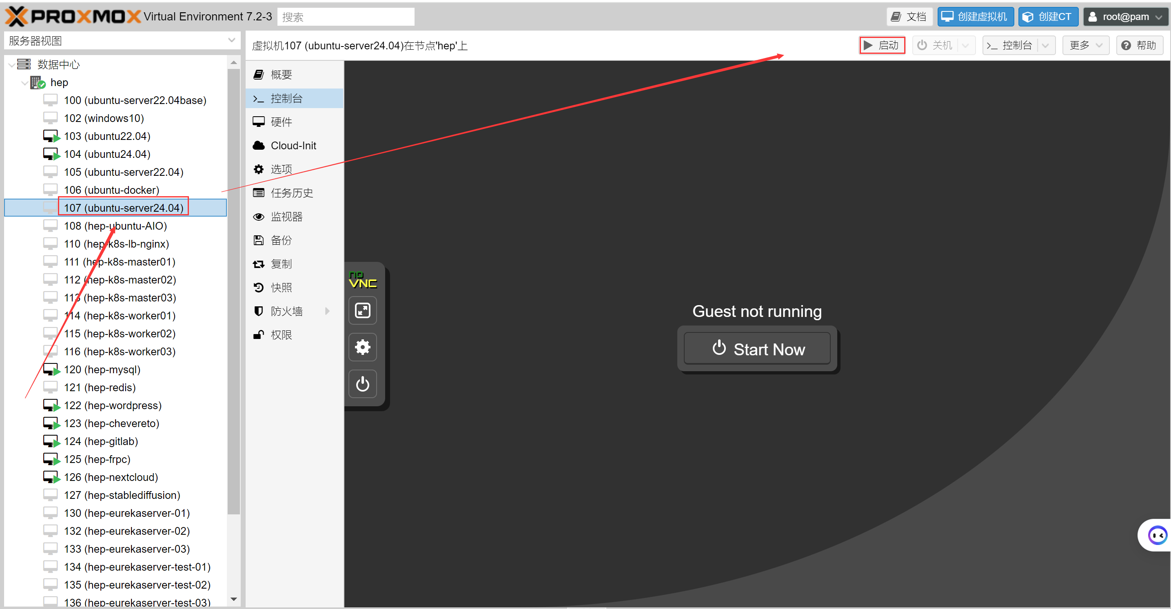Collapse the hep node expander
The height and width of the screenshot is (609, 1171).
24,83
